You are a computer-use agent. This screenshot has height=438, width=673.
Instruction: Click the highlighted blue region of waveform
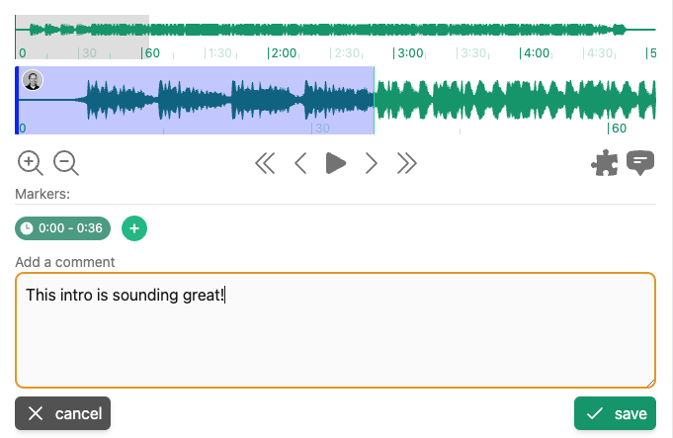pos(198,99)
